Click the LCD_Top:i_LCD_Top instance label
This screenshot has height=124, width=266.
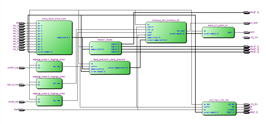219,100
